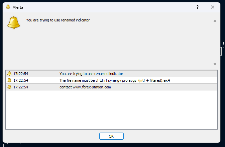The height and width of the screenshot is (147, 225).
Task: Click the large yellow bell icon
Action: click(x=14, y=22)
